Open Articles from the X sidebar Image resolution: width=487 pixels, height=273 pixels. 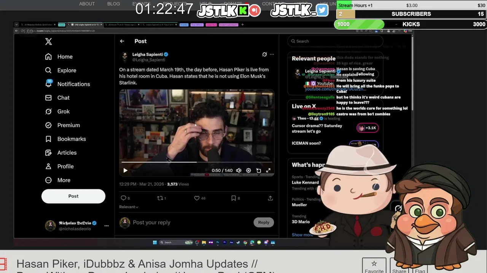[x=61, y=152]
